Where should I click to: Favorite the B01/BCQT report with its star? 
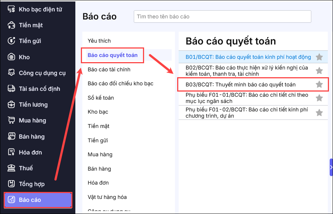coord(319,57)
